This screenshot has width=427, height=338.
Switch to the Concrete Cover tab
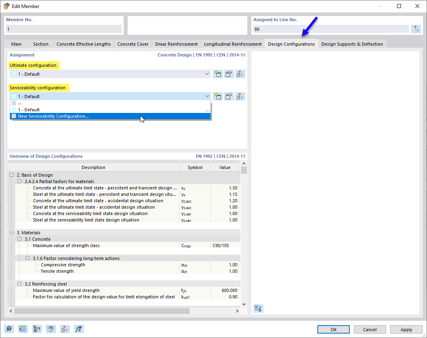click(132, 44)
